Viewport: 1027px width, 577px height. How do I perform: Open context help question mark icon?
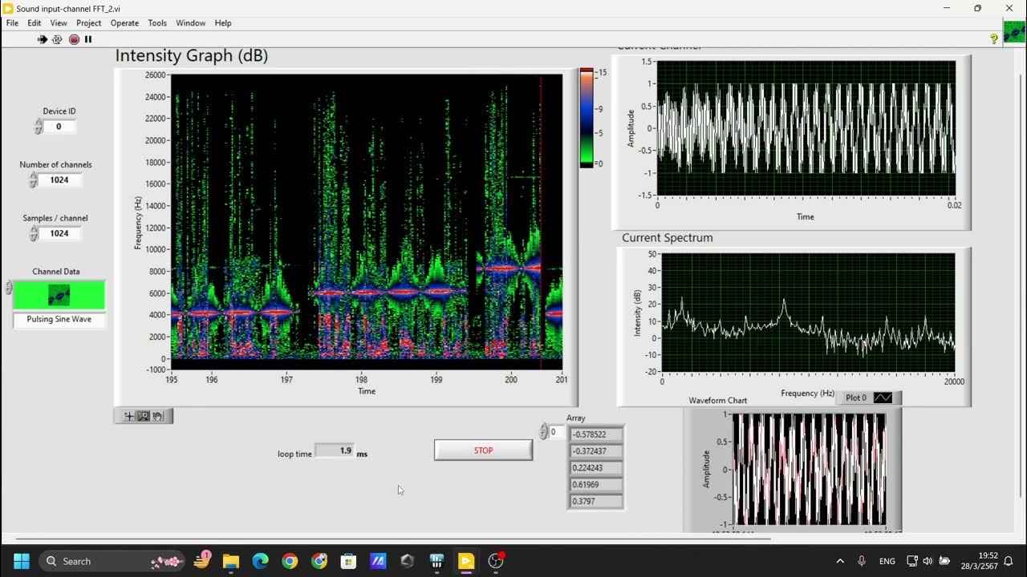point(994,38)
